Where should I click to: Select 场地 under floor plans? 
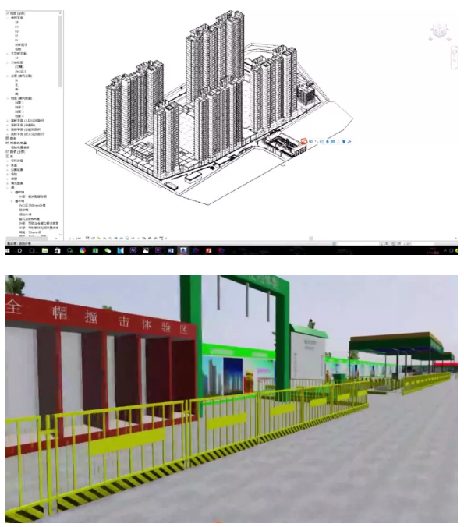pyautogui.click(x=18, y=49)
